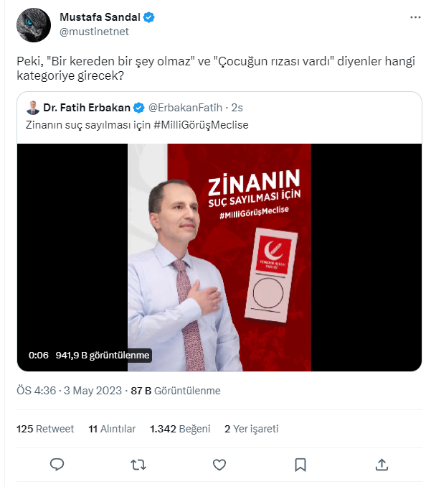This screenshot has height=487, width=431.
Task: Open the three-dot more options menu
Action: [415, 17]
